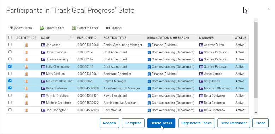Check the box for Mary Cicillian
Image resolution: width=275 pixels, height=134 pixels.
(10, 74)
